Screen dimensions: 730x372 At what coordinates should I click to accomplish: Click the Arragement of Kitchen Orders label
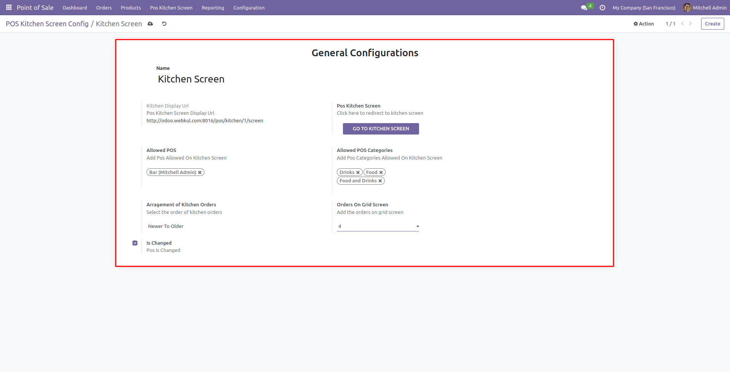coord(181,205)
